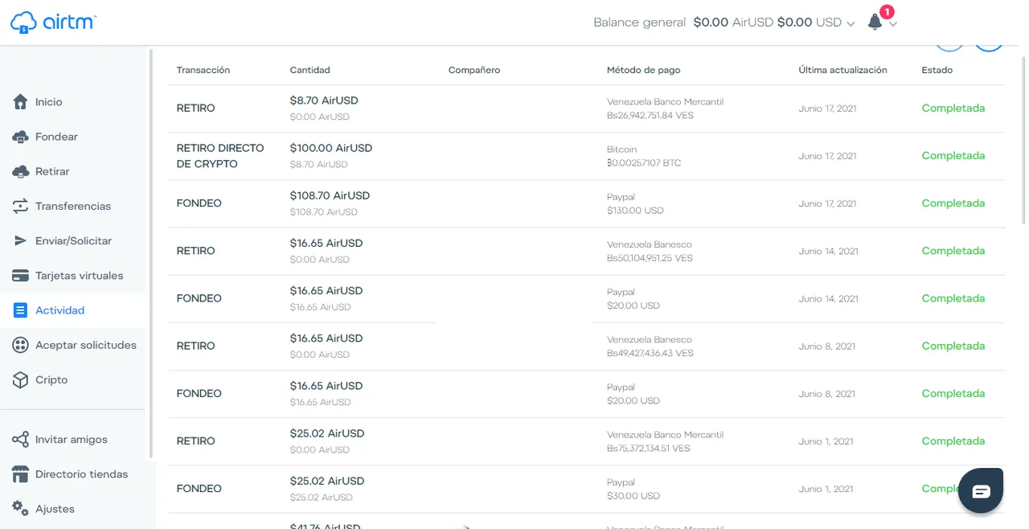Open the RETIRO DIRECTO DE CRYPTO transaction
Viewport: 1029px width, 529px height.
point(587,156)
